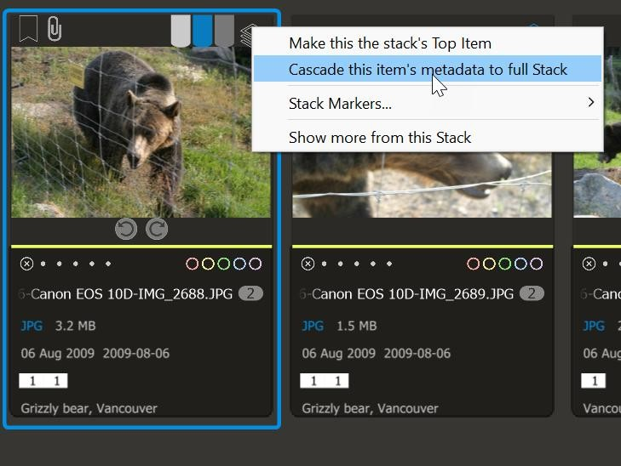This screenshot has height=466, width=621.
Task: Apply blue color label to IMG_2689
Action: [x=520, y=264]
